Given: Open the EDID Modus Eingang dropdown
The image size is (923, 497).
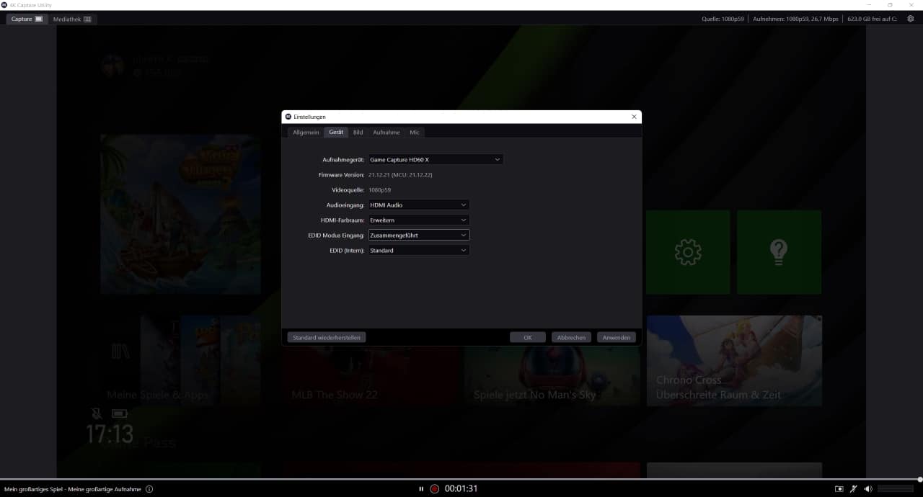Looking at the screenshot, I should point(418,236).
